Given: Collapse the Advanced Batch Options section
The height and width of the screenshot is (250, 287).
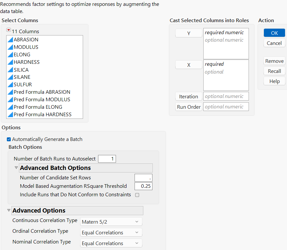Looking at the screenshot, I should pyautogui.click(x=16, y=168).
